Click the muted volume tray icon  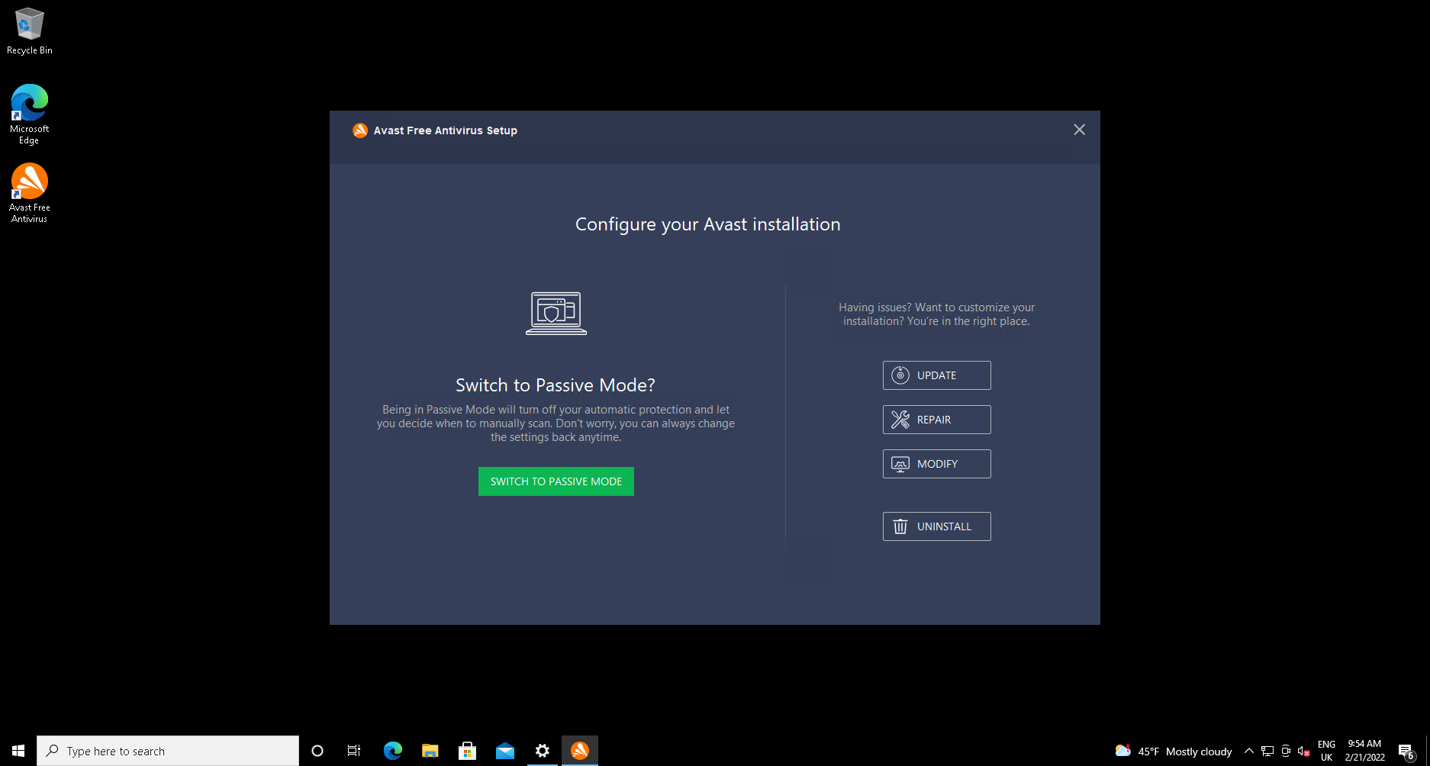[x=1304, y=751]
